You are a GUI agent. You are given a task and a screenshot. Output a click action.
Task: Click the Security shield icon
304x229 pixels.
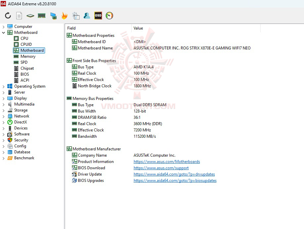(x=10, y=140)
